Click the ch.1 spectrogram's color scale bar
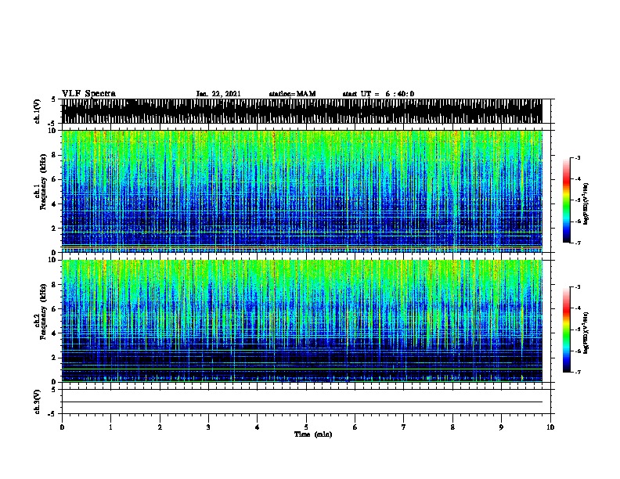This screenshot has width=620, height=479. [x=567, y=200]
